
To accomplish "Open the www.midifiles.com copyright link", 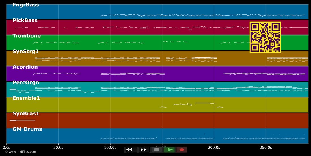I will point(20,152).
